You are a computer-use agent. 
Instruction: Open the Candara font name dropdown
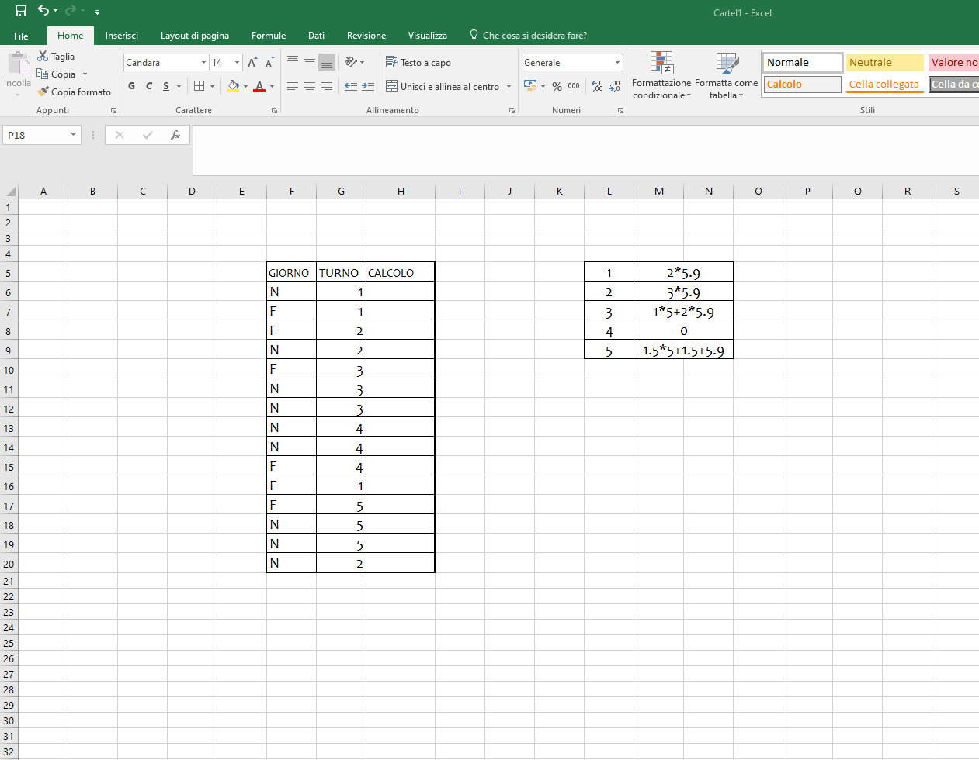click(203, 63)
